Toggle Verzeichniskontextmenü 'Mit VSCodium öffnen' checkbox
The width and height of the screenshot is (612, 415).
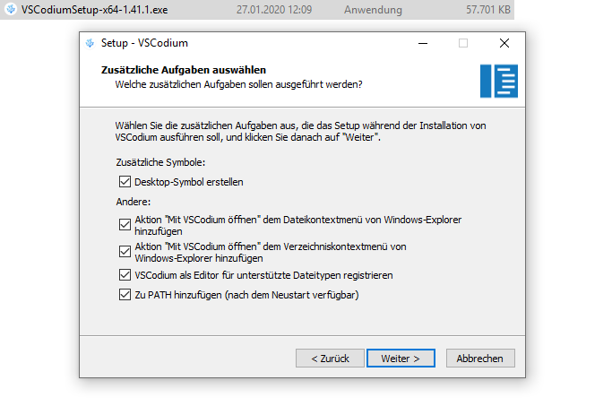[x=125, y=252]
